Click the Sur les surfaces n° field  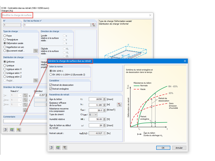pyautogui.click(x=57, y=25)
